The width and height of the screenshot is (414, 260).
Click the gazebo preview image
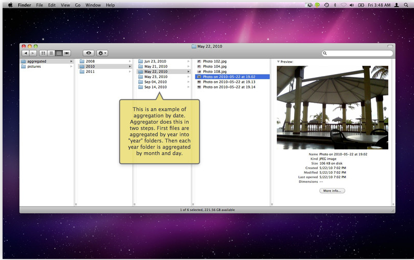tap(332, 107)
